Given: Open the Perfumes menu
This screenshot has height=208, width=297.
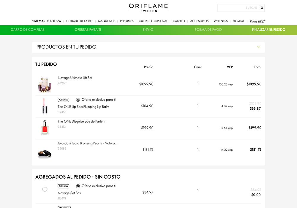Looking at the screenshot, I should [x=127, y=21].
